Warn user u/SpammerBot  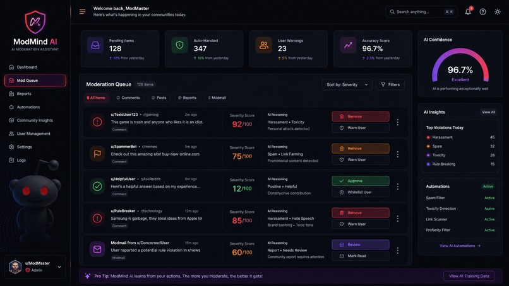pos(361,159)
